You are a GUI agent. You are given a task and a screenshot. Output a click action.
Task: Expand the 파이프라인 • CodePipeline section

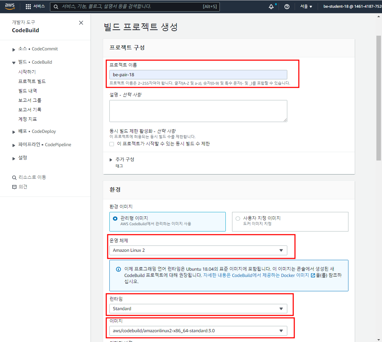[x=14, y=145]
